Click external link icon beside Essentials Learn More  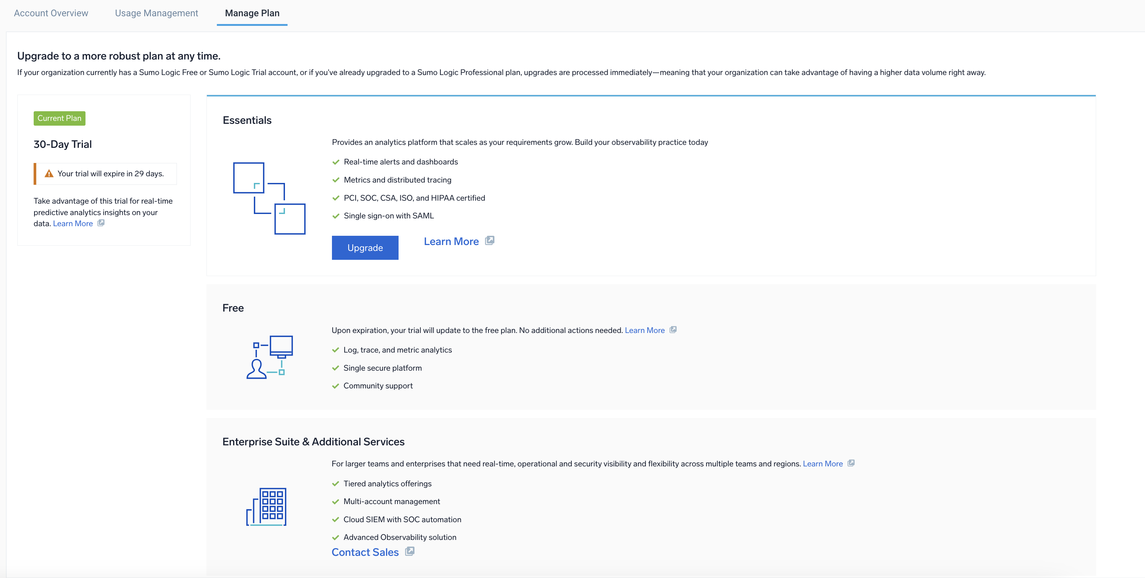pos(489,241)
